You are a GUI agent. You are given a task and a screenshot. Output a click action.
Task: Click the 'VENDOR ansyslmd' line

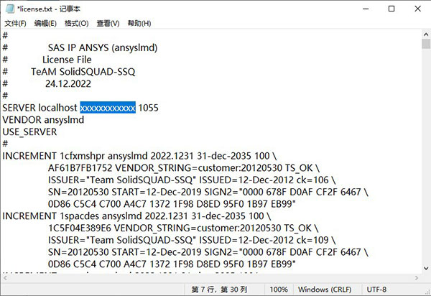[x=43, y=120]
